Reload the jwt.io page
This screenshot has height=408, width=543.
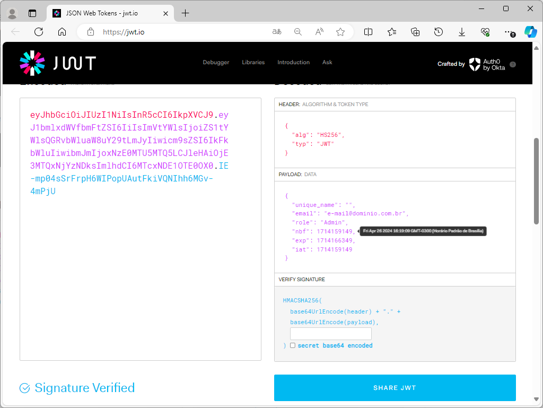(x=39, y=32)
